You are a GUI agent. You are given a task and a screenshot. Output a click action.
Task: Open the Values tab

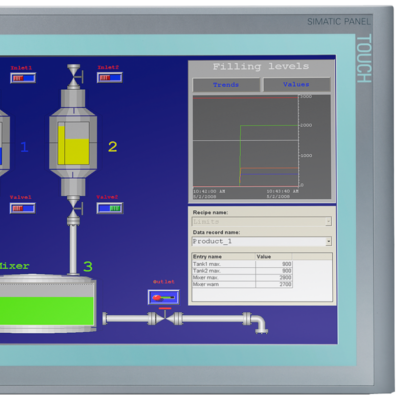click(296, 84)
